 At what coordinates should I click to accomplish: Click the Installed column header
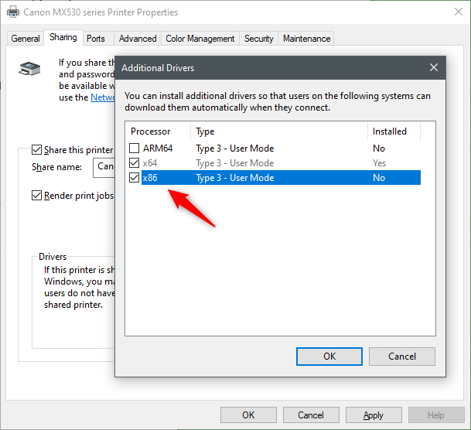394,131
